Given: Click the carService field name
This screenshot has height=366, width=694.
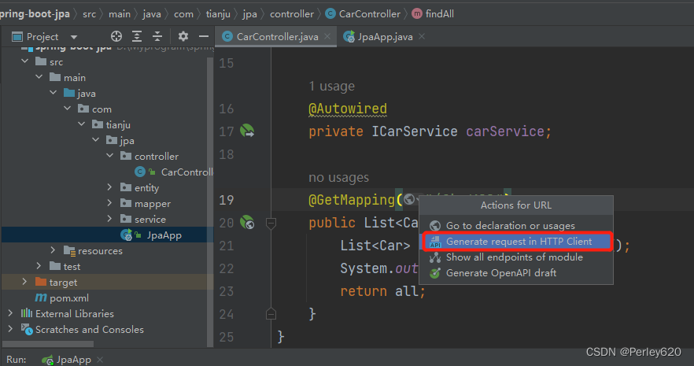Looking at the screenshot, I should (504, 131).
